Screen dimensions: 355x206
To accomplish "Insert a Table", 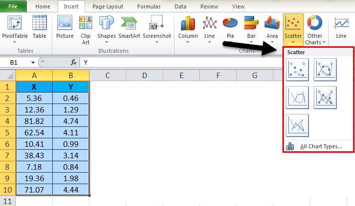I will [x=39, y=27].
